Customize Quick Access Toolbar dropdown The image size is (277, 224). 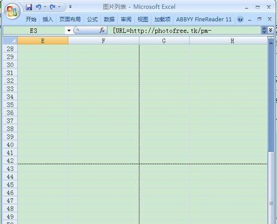point(70,7)
